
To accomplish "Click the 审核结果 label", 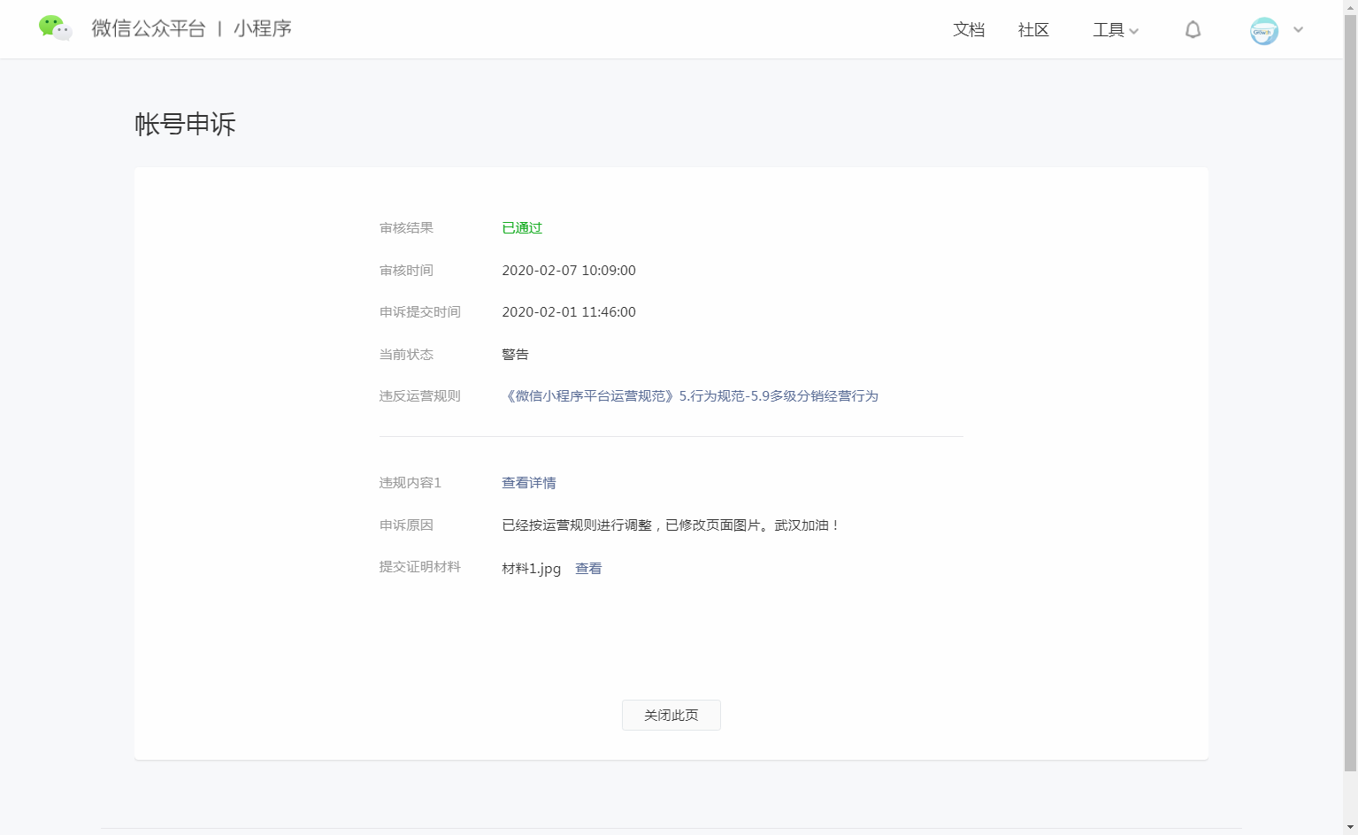I will click(x=406, y=228).
